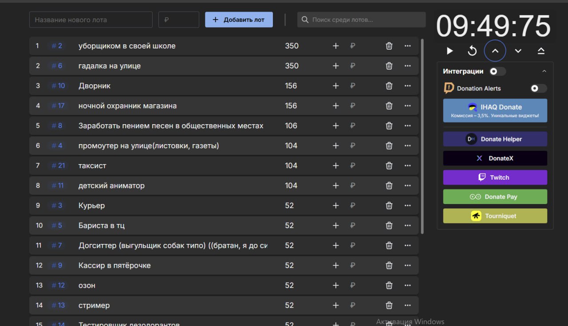
Task: Reset the timer with the restart icon
Action: tap(472, 51)
